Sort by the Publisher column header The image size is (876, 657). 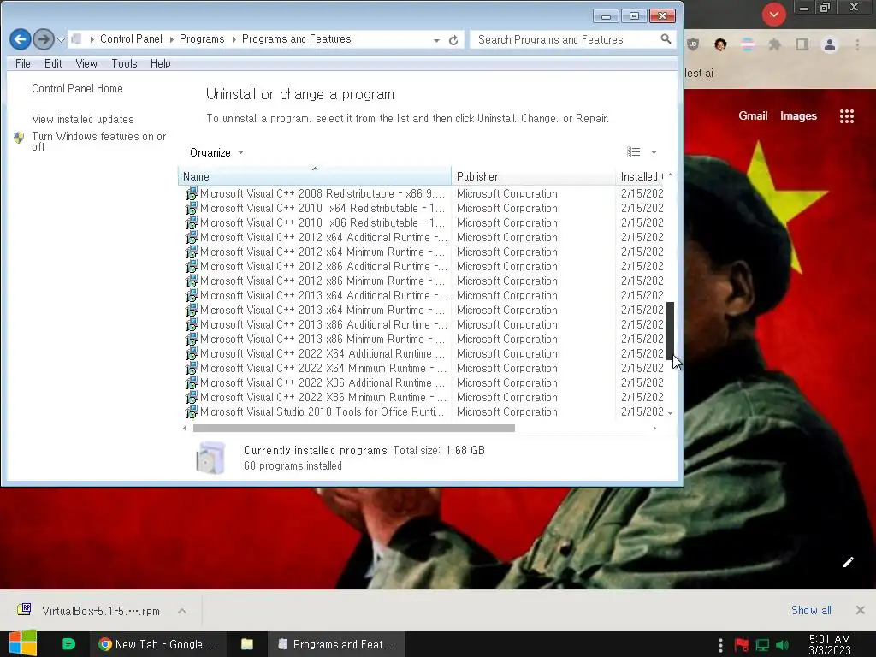pyautogui.click(x=533, y=176)
